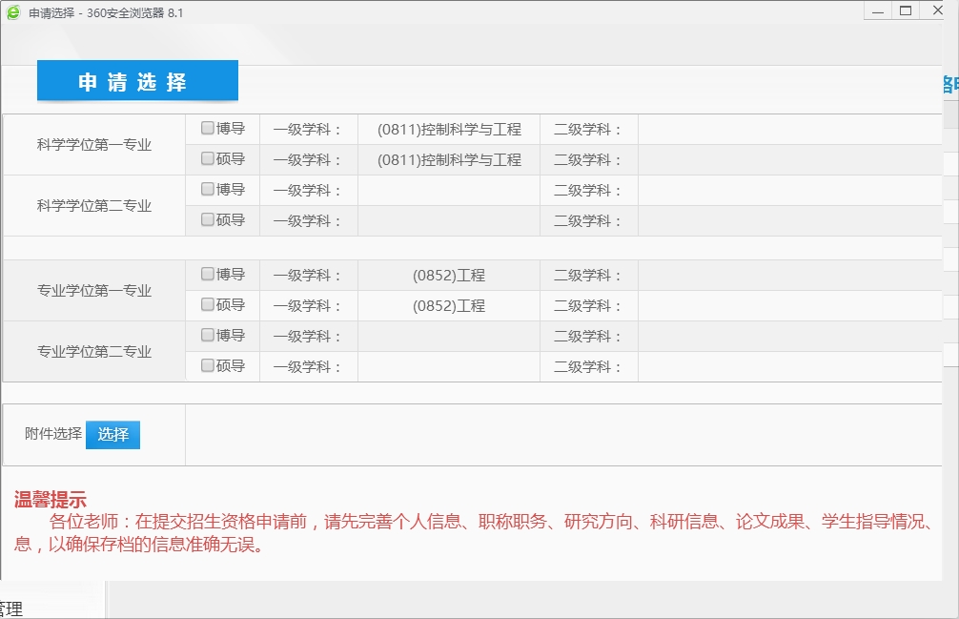Click the 申请选择 header banner
This screenshot has height=619, width=959.
coord(137,81)
